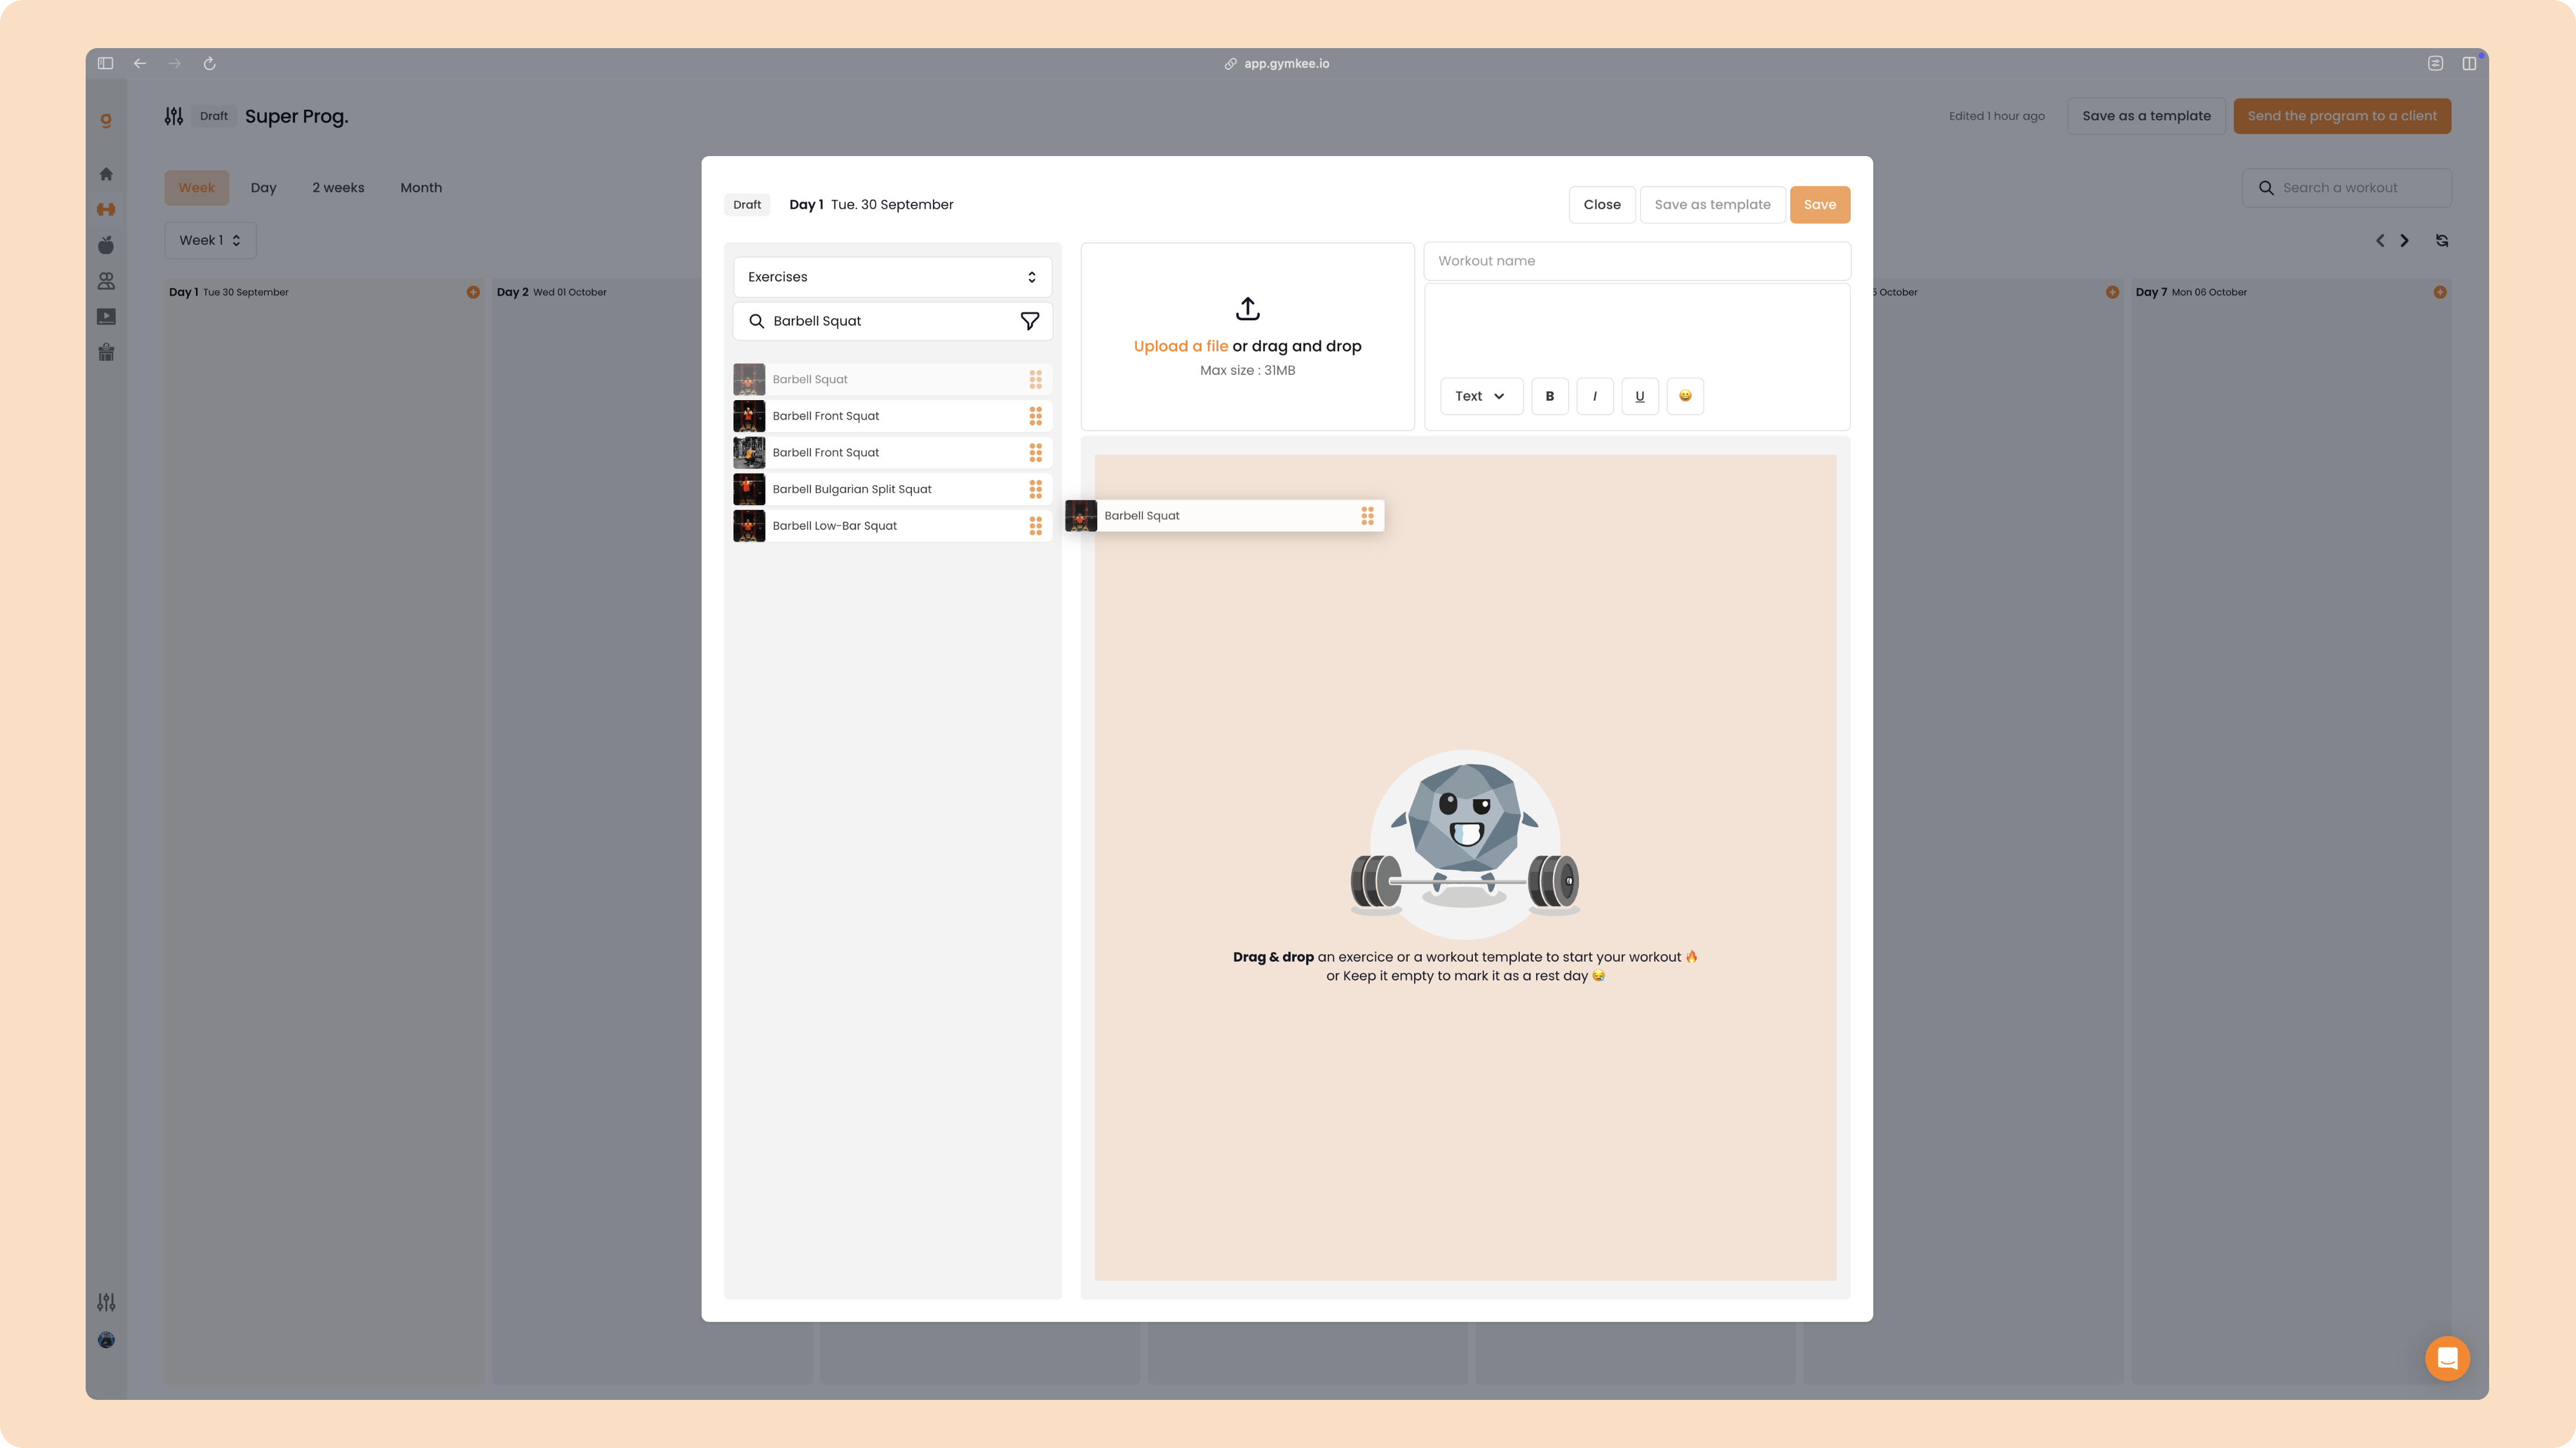
Task: Click thumbnail of Barbell Bulgarian Split Squat
Action: pyautogui.click(x=749, y=489)
